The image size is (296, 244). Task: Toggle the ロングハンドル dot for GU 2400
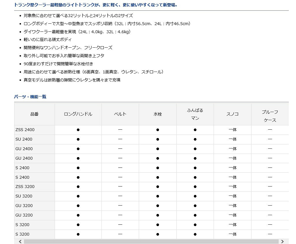coord(78,149)
